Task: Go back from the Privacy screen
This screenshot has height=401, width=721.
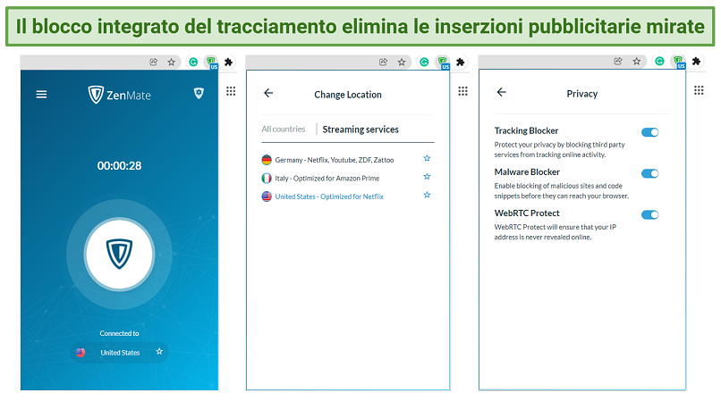Action: click(502, 92)
